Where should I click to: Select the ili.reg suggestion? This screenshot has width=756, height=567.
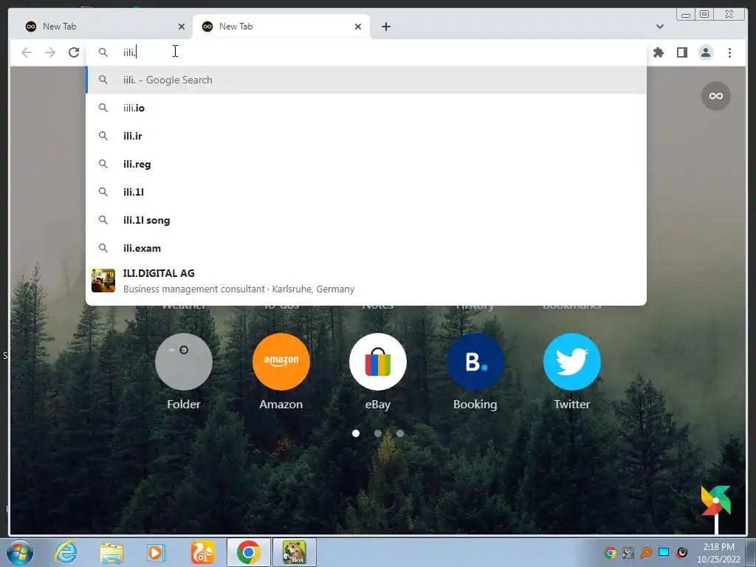tap(366, 164)
